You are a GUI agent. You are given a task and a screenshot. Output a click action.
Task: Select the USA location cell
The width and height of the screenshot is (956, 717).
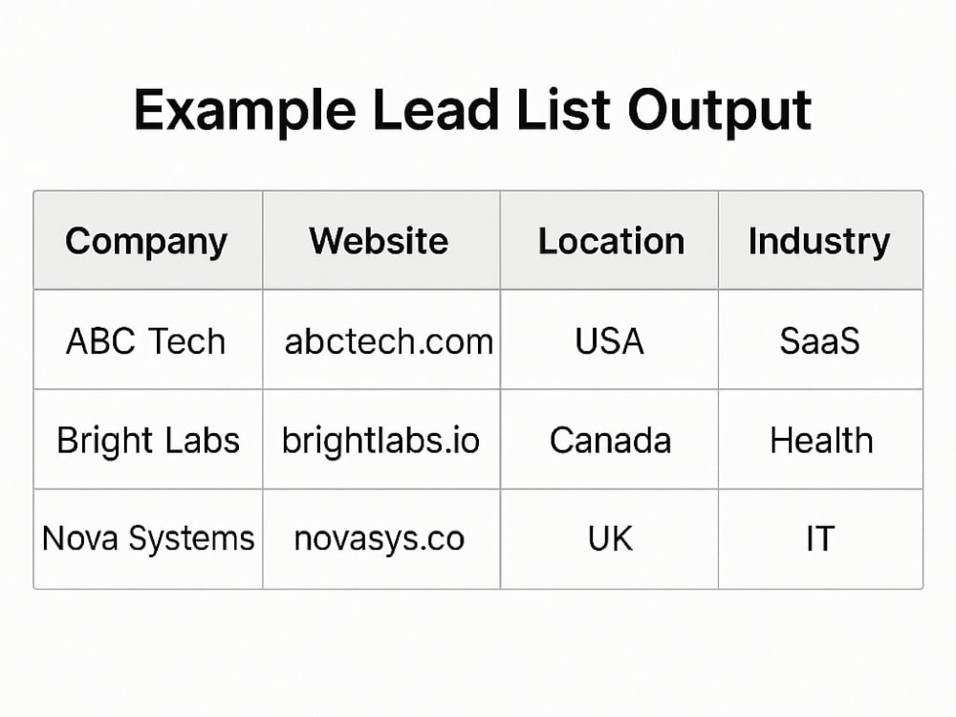[609, 341]
